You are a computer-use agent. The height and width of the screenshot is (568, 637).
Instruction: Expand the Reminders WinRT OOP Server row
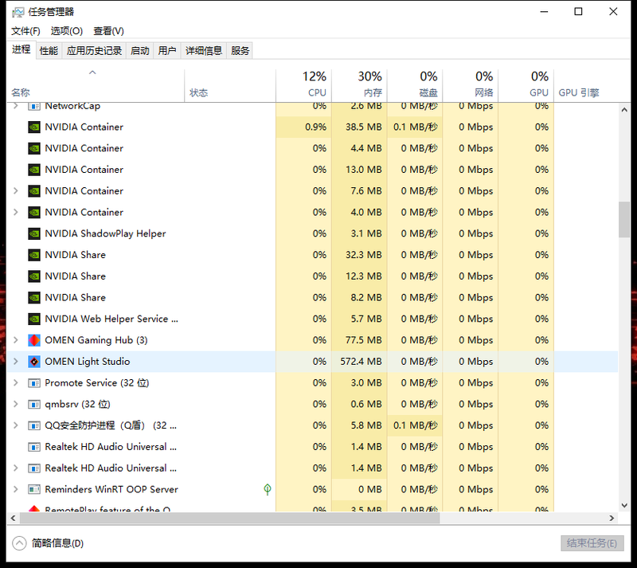15,489
